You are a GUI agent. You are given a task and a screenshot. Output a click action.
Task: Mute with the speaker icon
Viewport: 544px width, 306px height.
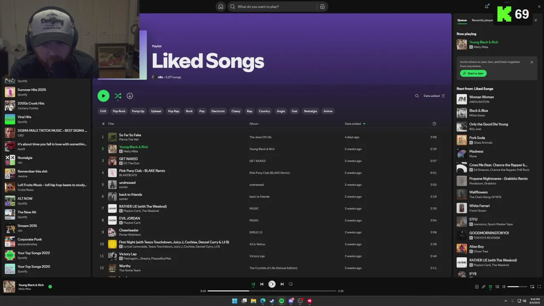point(504,287)
